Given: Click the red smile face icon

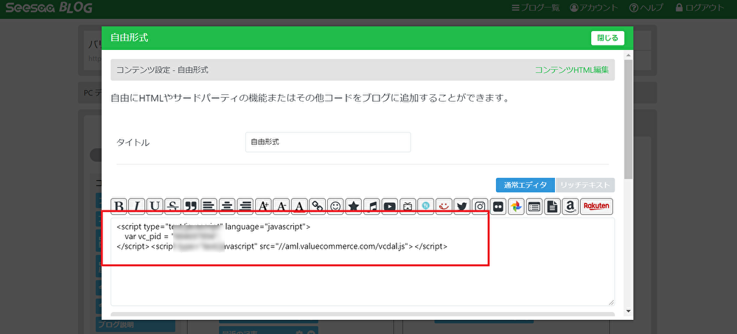Looking at the screenshot, I should point(444,206).
